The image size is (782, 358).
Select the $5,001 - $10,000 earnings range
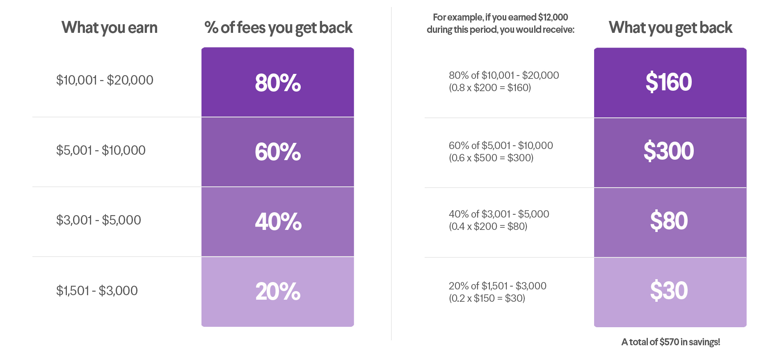click(101, 150)
